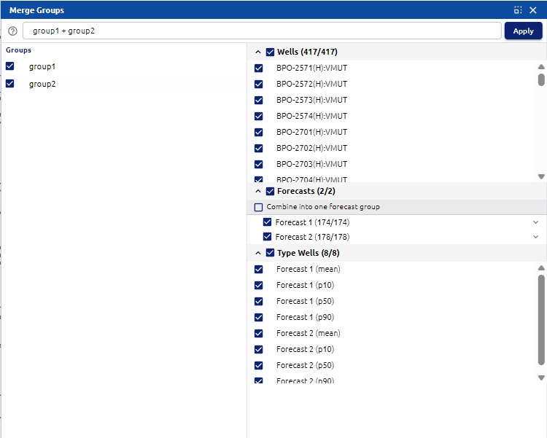Click Type Wells list scroll down arrow
Viewport: 547px width, 438px height.
541,378
